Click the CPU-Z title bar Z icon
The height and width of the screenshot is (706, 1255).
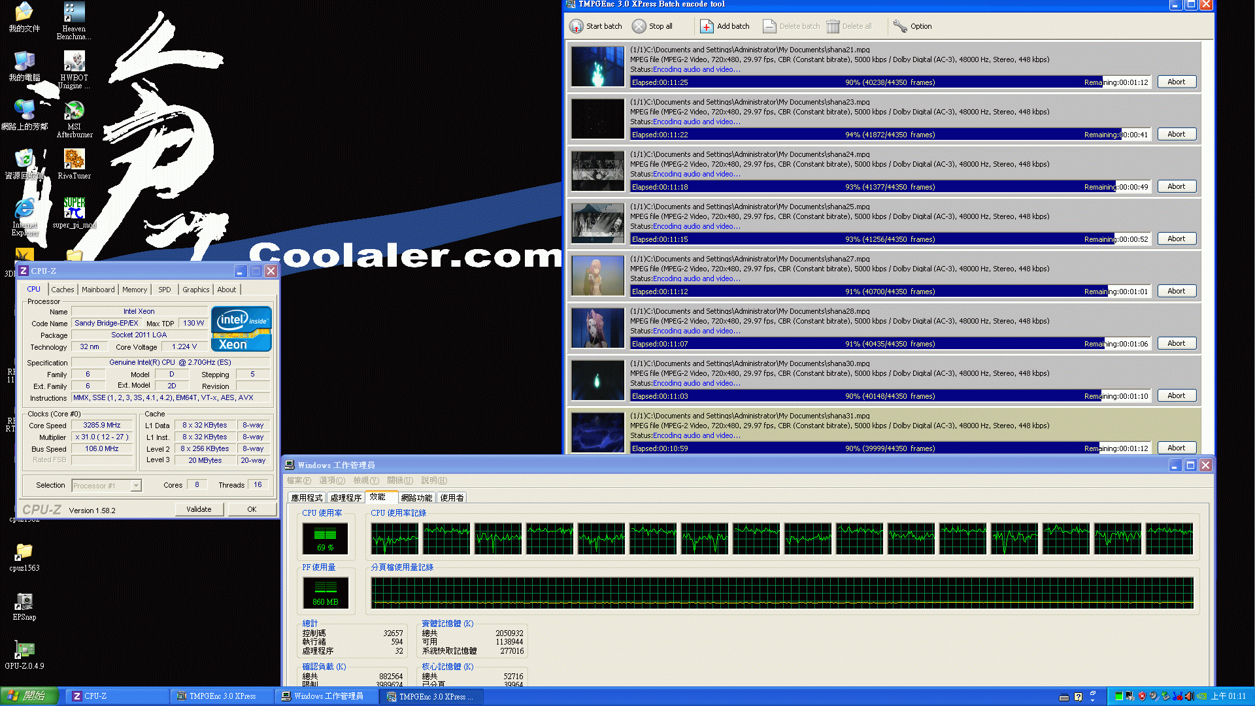(24, 271)
